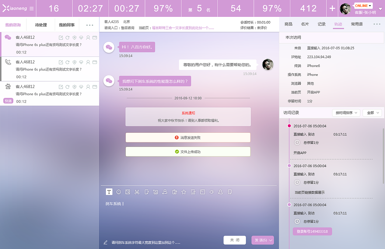This screenshot has width=385, height=249.
Task: Click the 关闭 close-conversation button
Action: click(x=234, y=240)
